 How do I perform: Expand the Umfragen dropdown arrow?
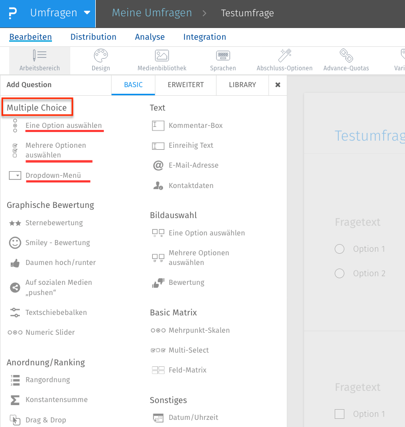(x=87, y=13)
